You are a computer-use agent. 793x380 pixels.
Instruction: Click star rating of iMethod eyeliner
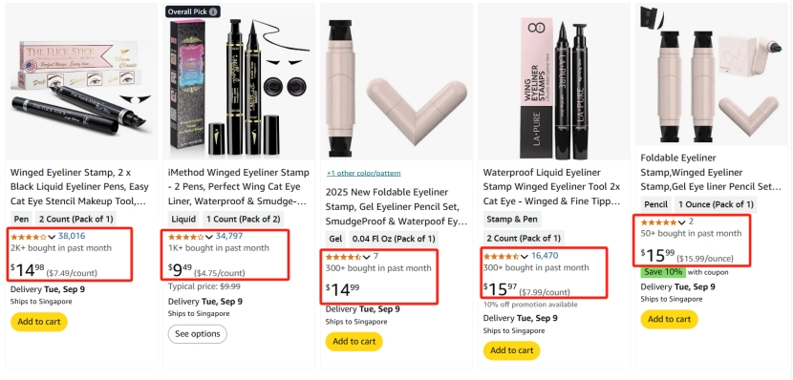(186, 236)
